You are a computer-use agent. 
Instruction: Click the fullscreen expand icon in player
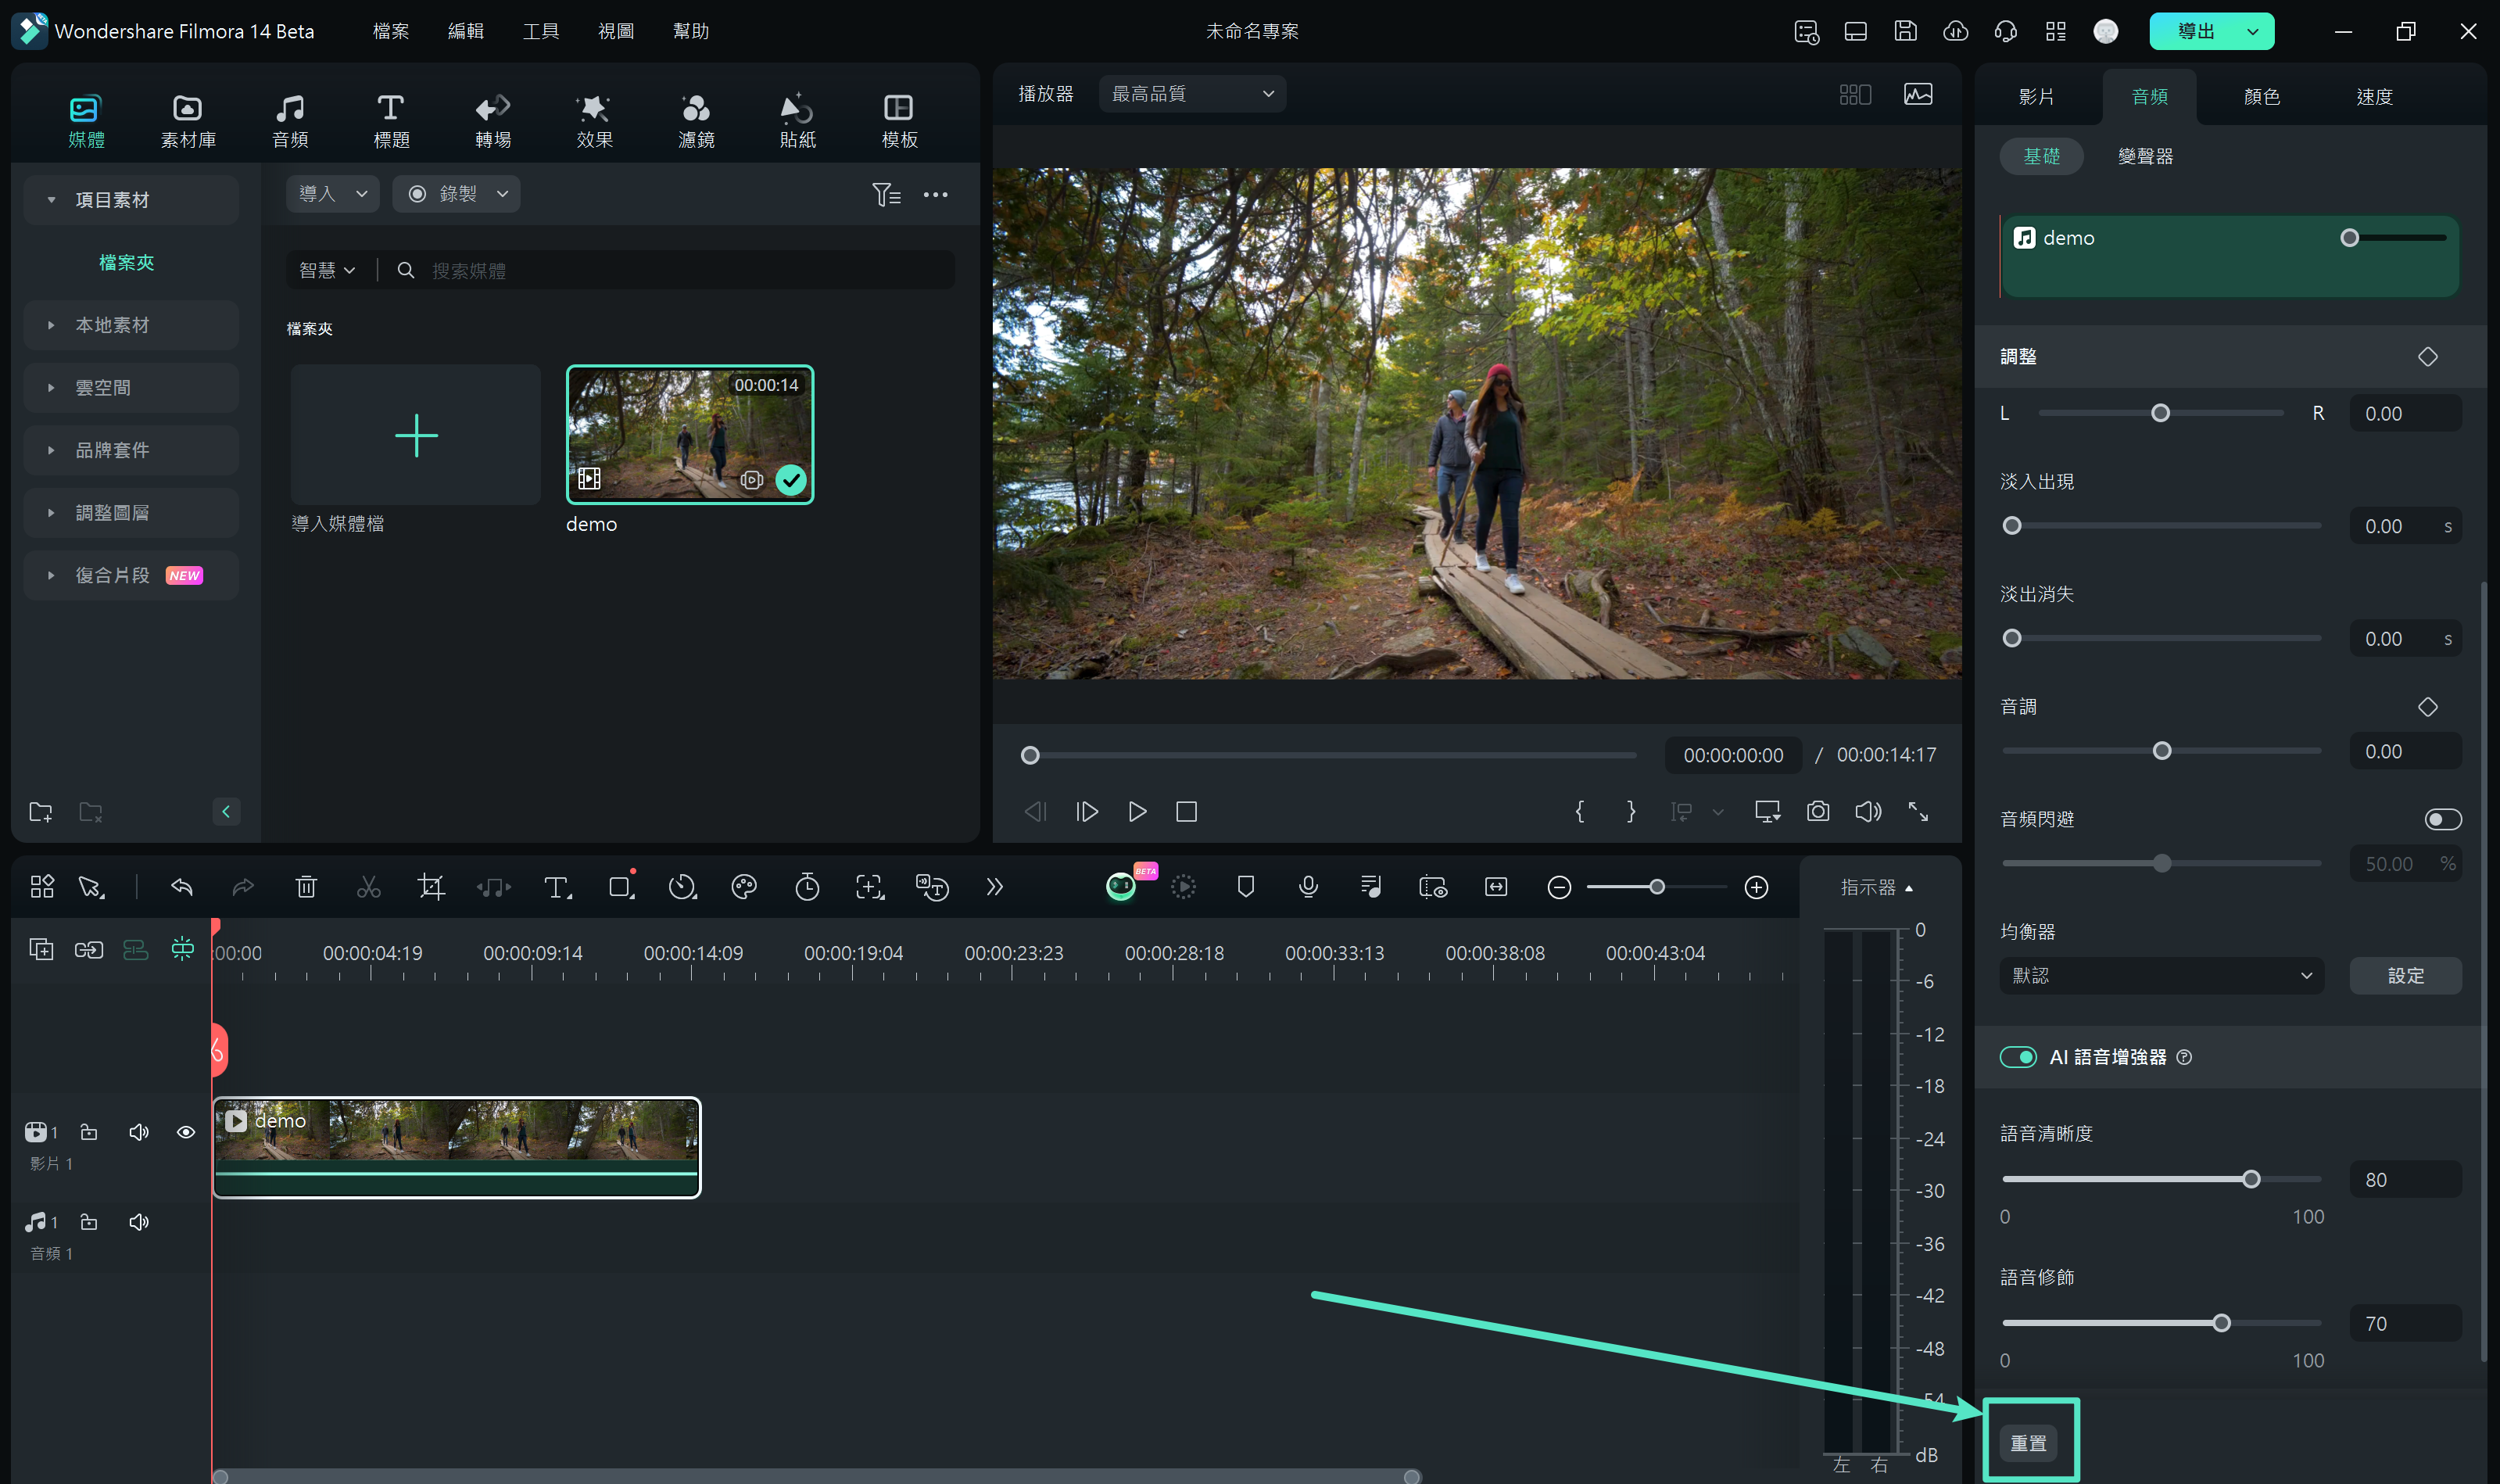pos(1918,811)
